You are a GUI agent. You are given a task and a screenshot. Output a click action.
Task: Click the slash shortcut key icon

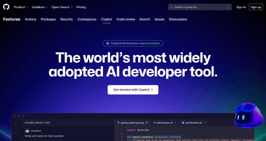[x=228, y=7]
